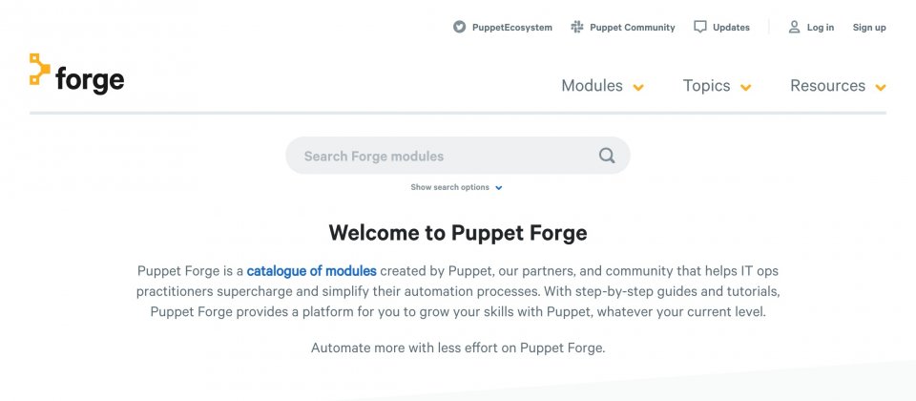This screenshot has width=916, height=401.
Task: Open the Resources menu
Action: pyautogui.click(x=827, y=86)
